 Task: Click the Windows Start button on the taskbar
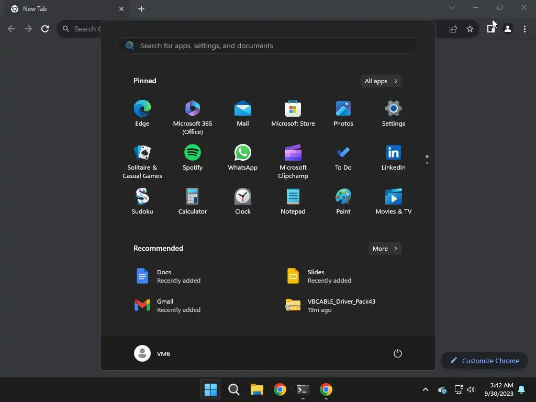coord(210,389)
